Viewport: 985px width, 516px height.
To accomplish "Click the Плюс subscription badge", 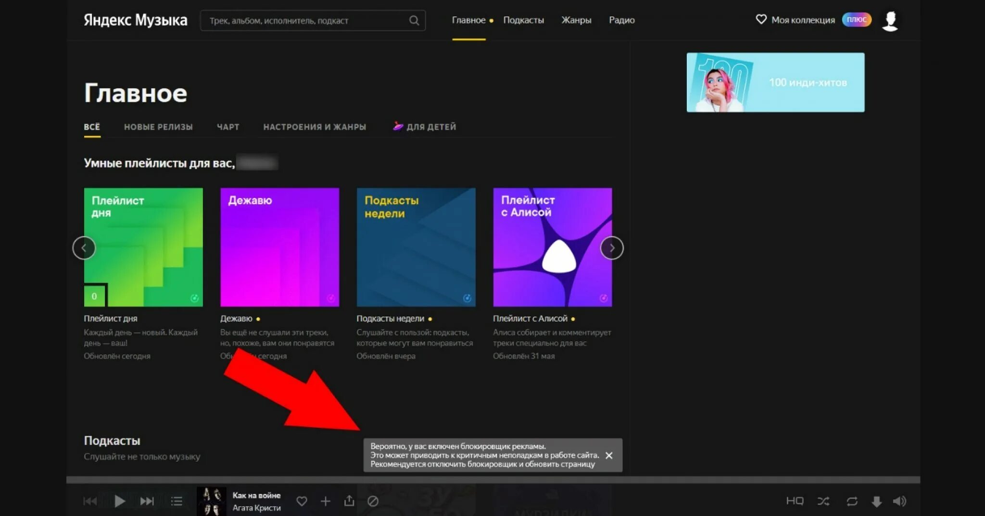I will click(857, 19).
